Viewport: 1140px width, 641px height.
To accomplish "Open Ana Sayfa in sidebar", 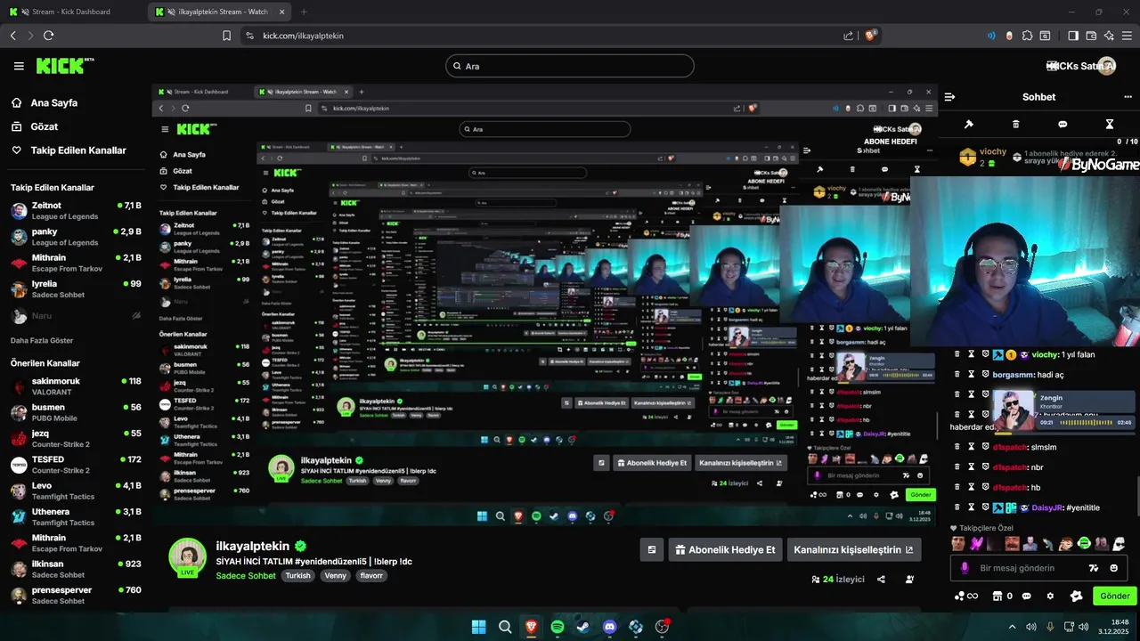I will pos(45,102).
